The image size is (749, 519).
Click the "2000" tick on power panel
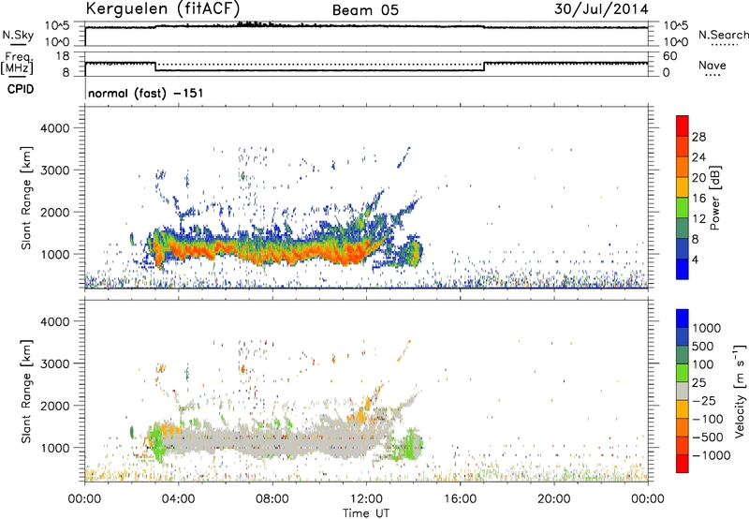coord(55,212)
